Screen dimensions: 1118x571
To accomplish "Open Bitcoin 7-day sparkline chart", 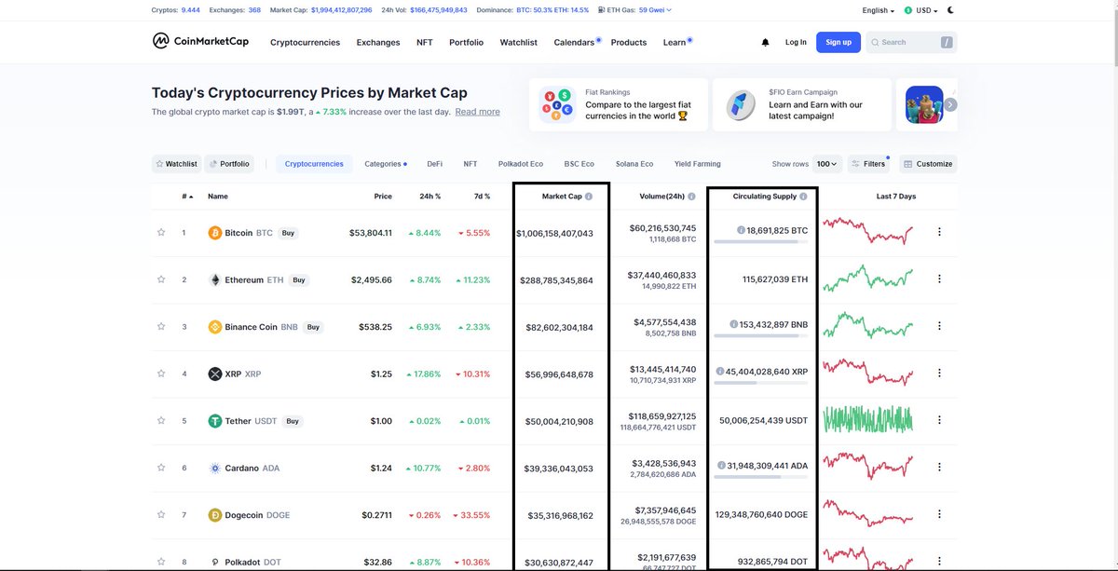I will tap(868, 230).
